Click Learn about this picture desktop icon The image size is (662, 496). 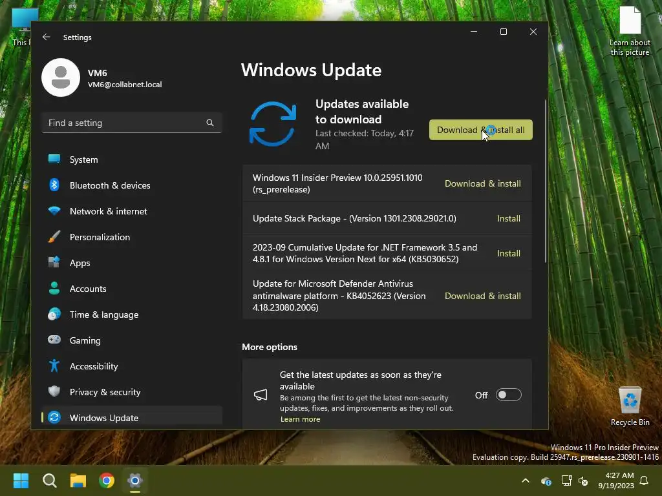[x=630, y=32]
